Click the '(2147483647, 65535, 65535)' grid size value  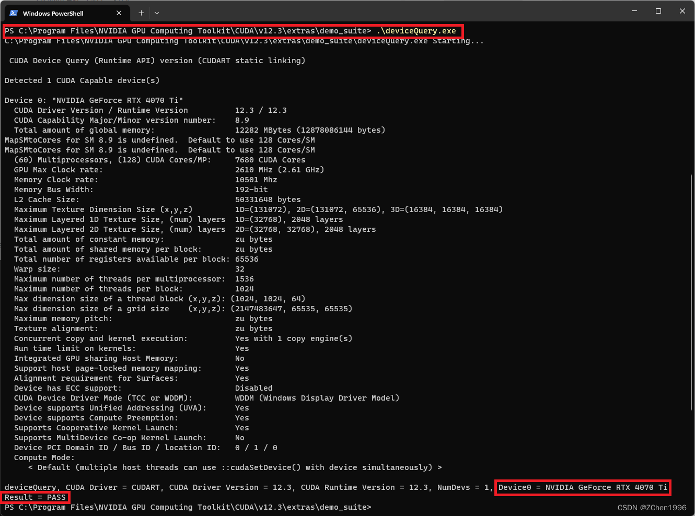click(x=292, y=309)
